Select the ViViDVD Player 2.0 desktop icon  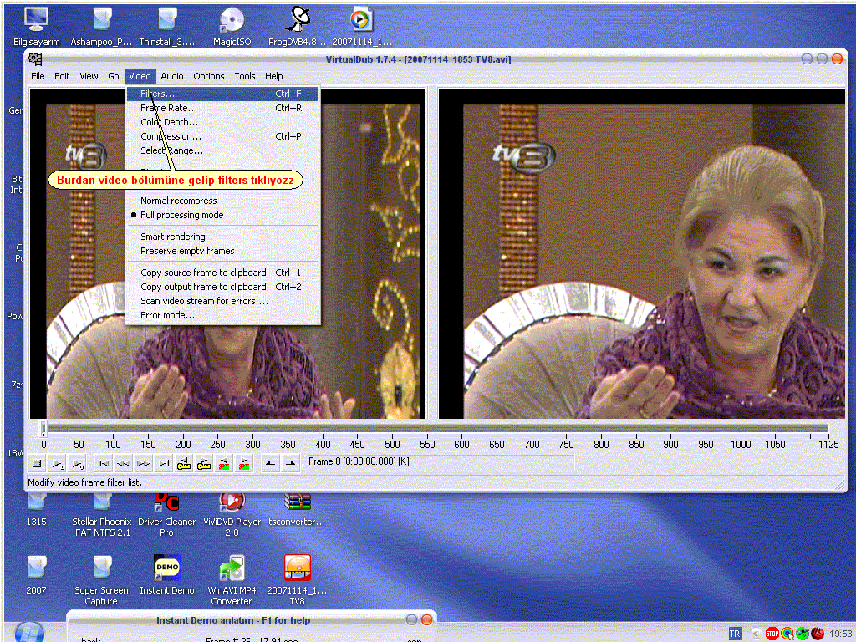(x=232, y=515)
